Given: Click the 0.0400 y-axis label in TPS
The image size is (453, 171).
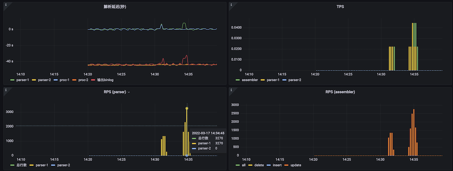Looking at the screenshot, I should click(236, 28).
